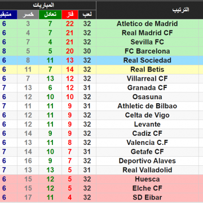
Task: Click the Real Betis team name
Action: click(x=147, y=69)
